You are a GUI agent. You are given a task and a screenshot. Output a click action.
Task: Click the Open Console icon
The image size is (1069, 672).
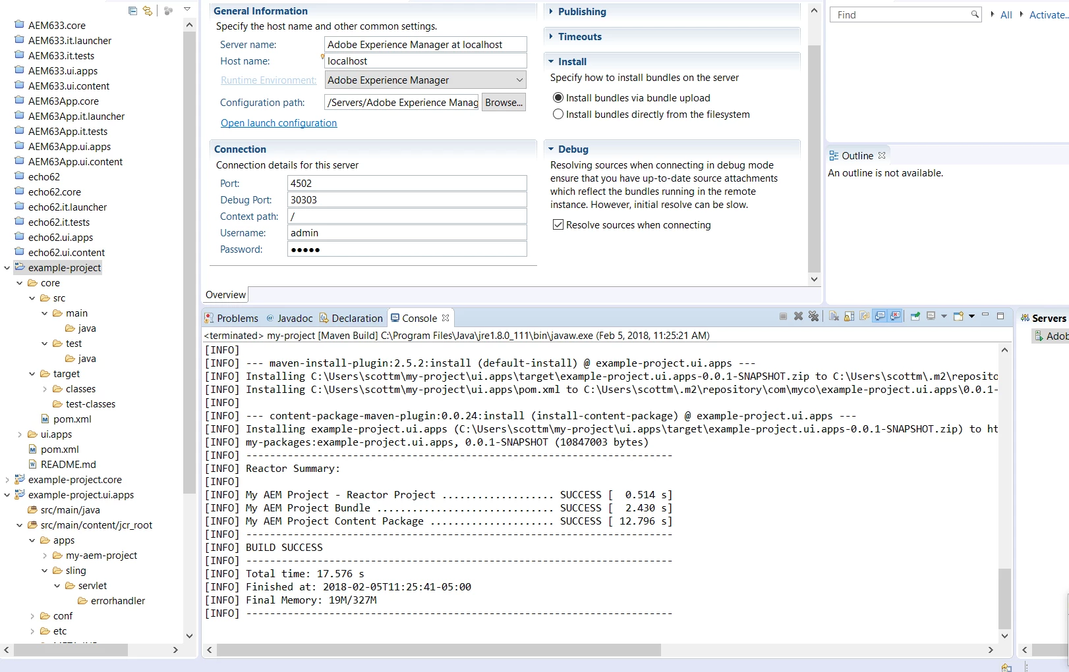pos(959,316)
